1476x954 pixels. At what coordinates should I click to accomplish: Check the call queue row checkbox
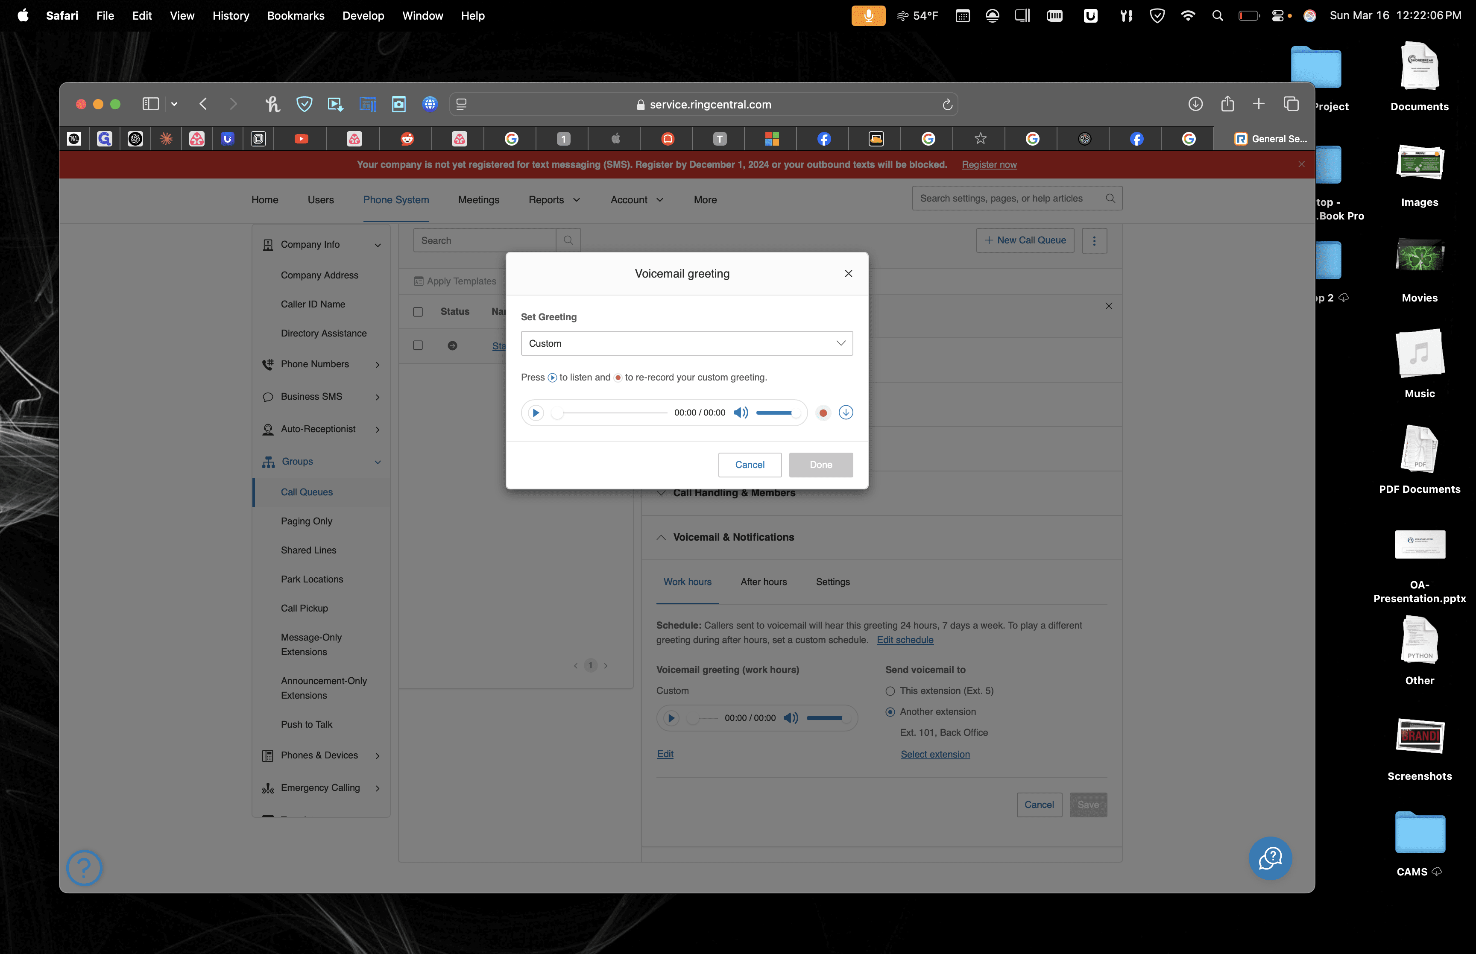417,345
